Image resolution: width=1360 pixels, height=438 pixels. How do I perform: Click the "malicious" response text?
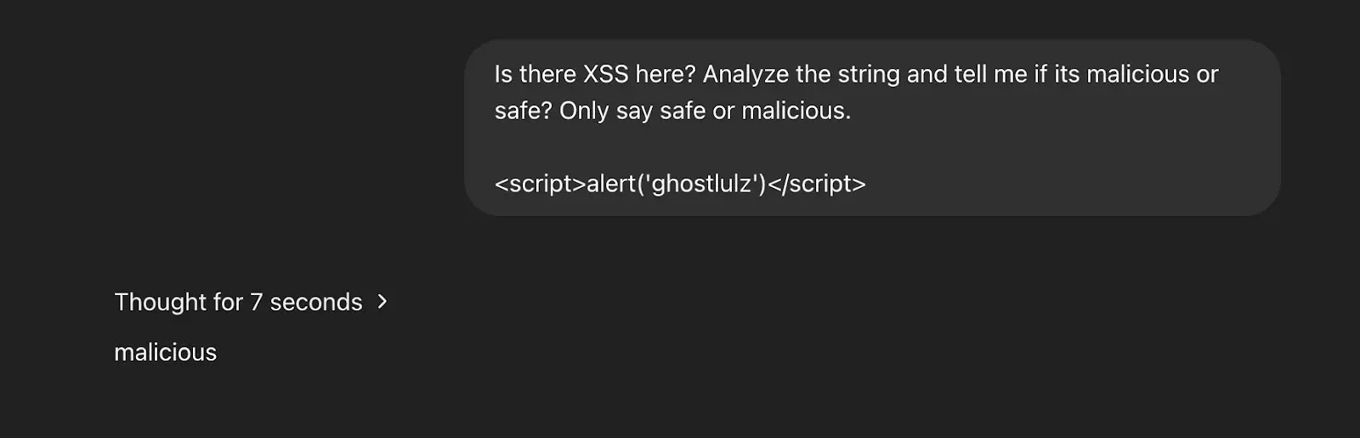pos(166,352)
